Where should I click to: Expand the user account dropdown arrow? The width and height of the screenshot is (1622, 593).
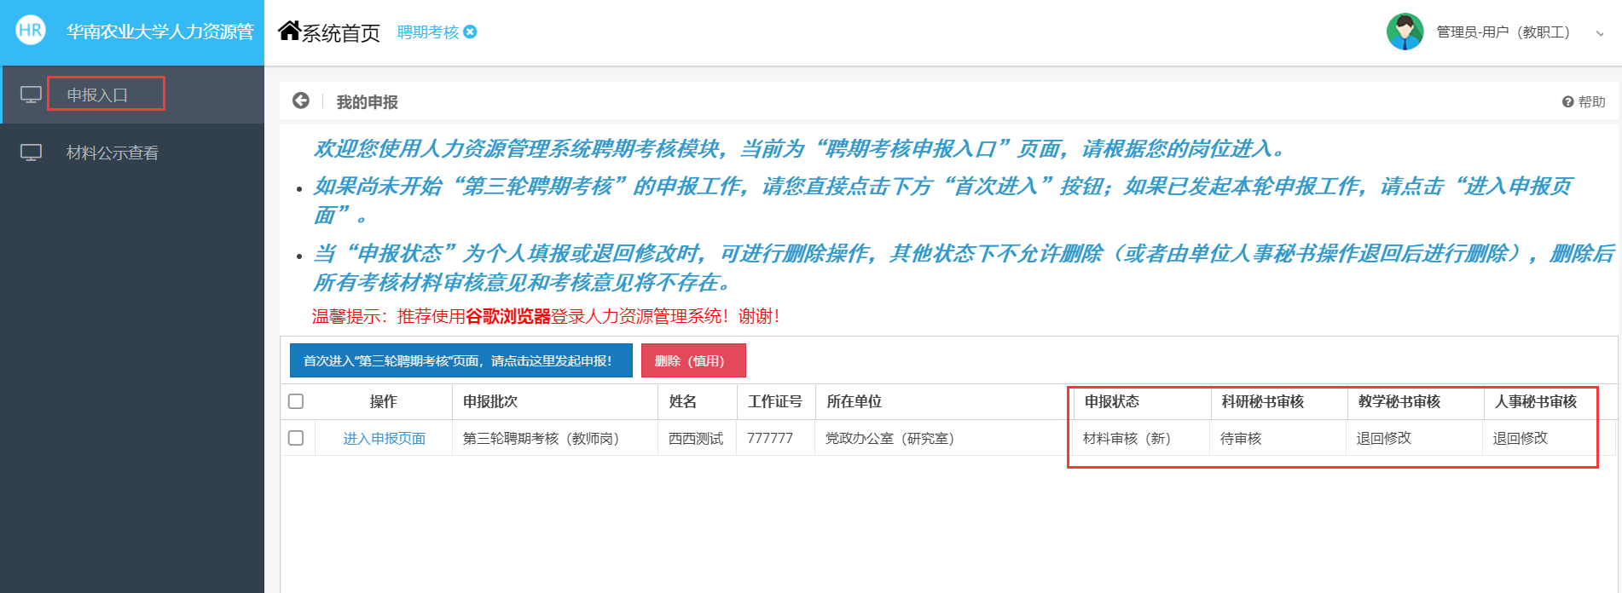pos(1600,33)
